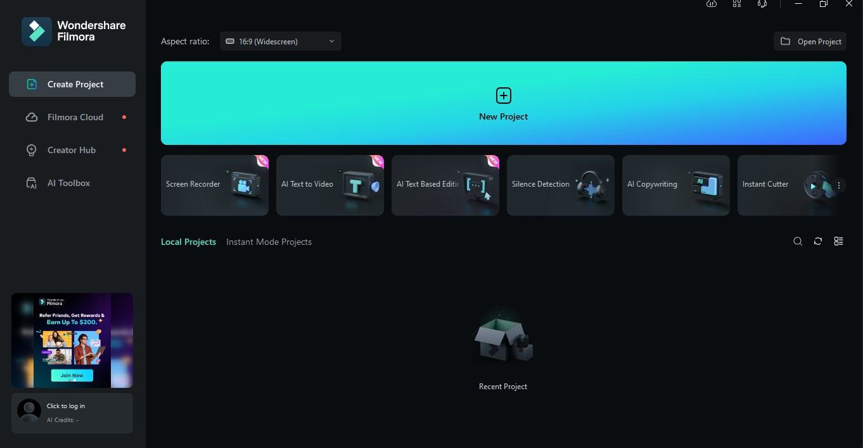Click the user avatar icon
The height and width of the screenshot is (448, 863).
tap(29, 411)
